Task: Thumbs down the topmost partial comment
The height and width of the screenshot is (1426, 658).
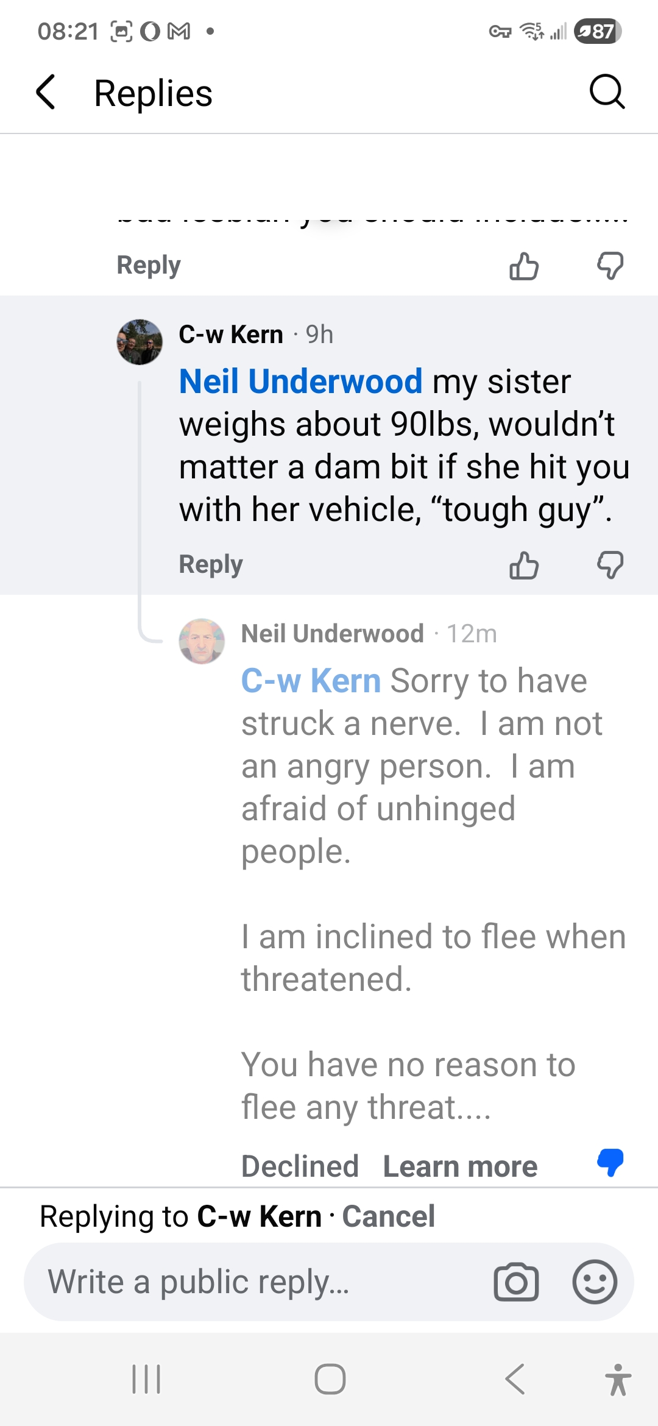Action: (x=610, y=266)
